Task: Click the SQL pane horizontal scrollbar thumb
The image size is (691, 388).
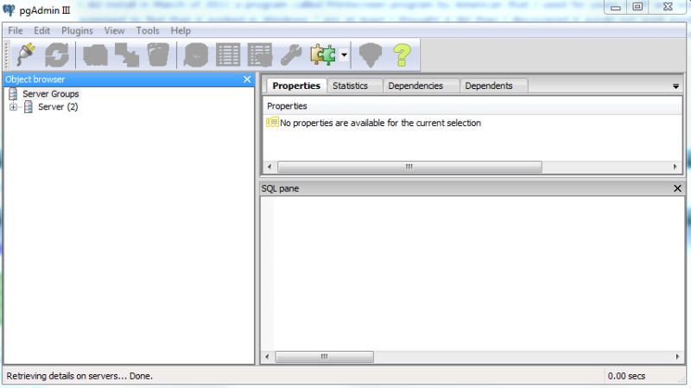Action: pyautogui.click(x=325, y=356)
